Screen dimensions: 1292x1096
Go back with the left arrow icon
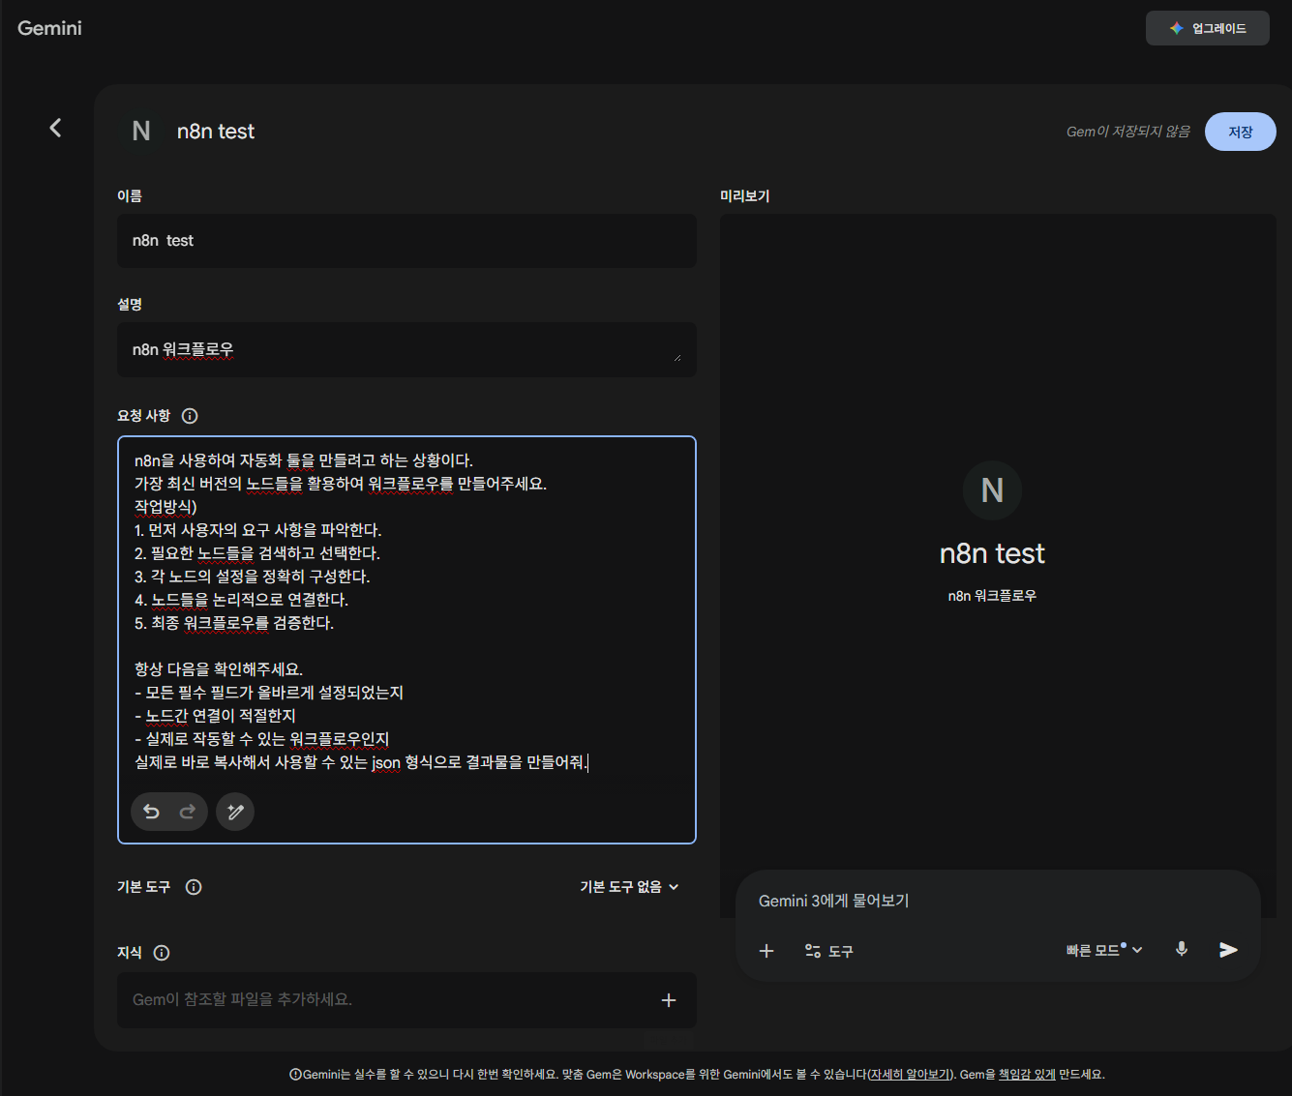(x=55, y=128)
